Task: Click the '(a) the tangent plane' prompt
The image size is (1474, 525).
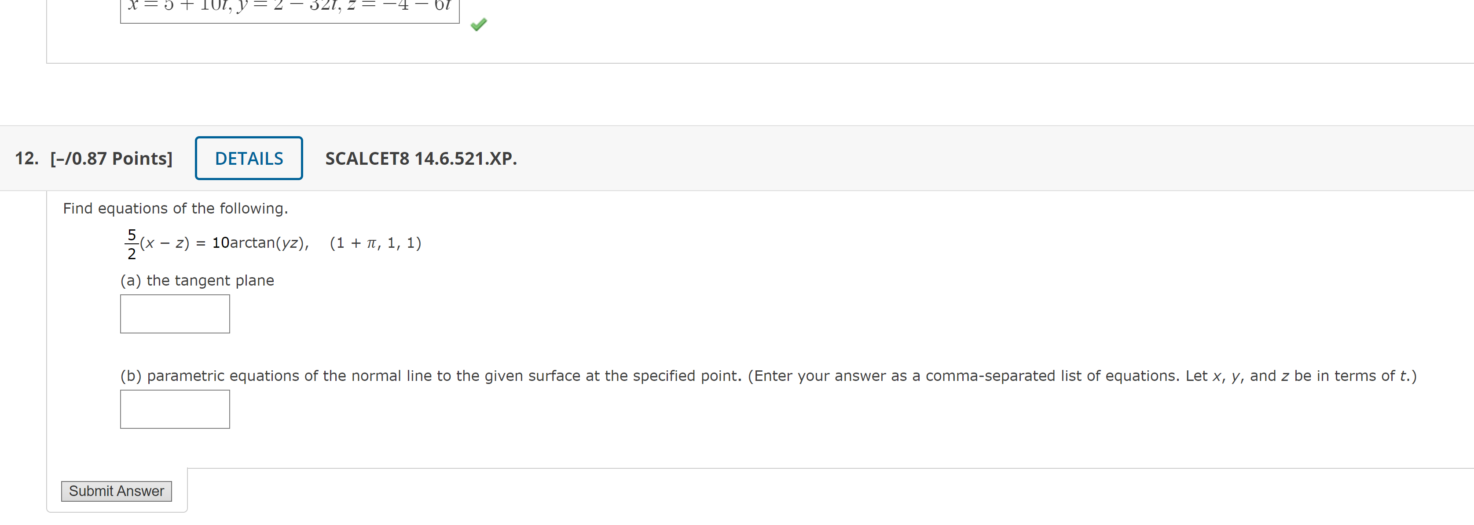Action: pos(197,280)
